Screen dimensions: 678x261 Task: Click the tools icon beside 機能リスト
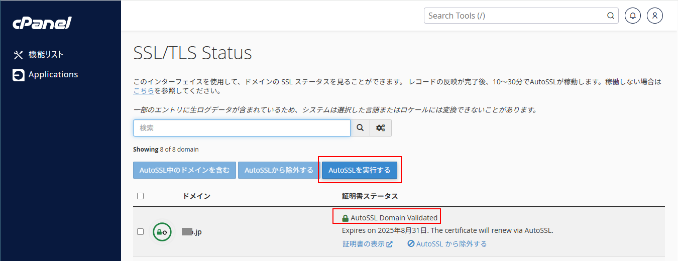18,55
